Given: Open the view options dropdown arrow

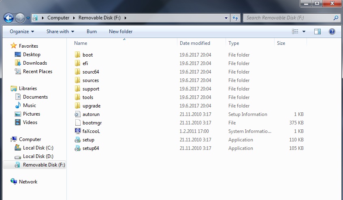Looking at the screenshot, I should tap(304, 32).
